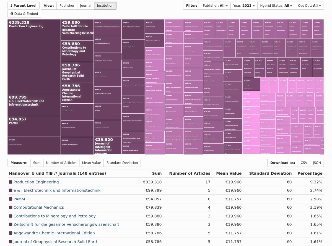Image resolution: width=332 pixels, height=246 pixels.
Task: Set the measure to Number of Articles
Action: [x=61, y=163]
